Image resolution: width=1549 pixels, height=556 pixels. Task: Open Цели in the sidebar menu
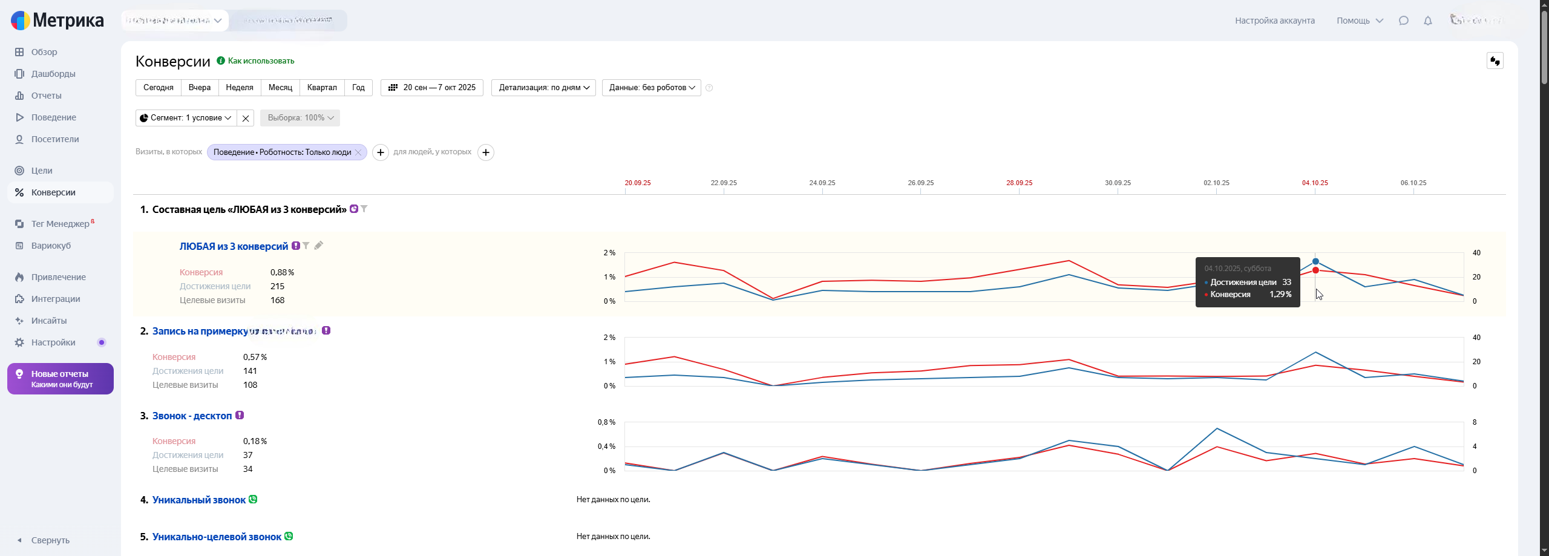pyautogui.click(x=42, y=171)
